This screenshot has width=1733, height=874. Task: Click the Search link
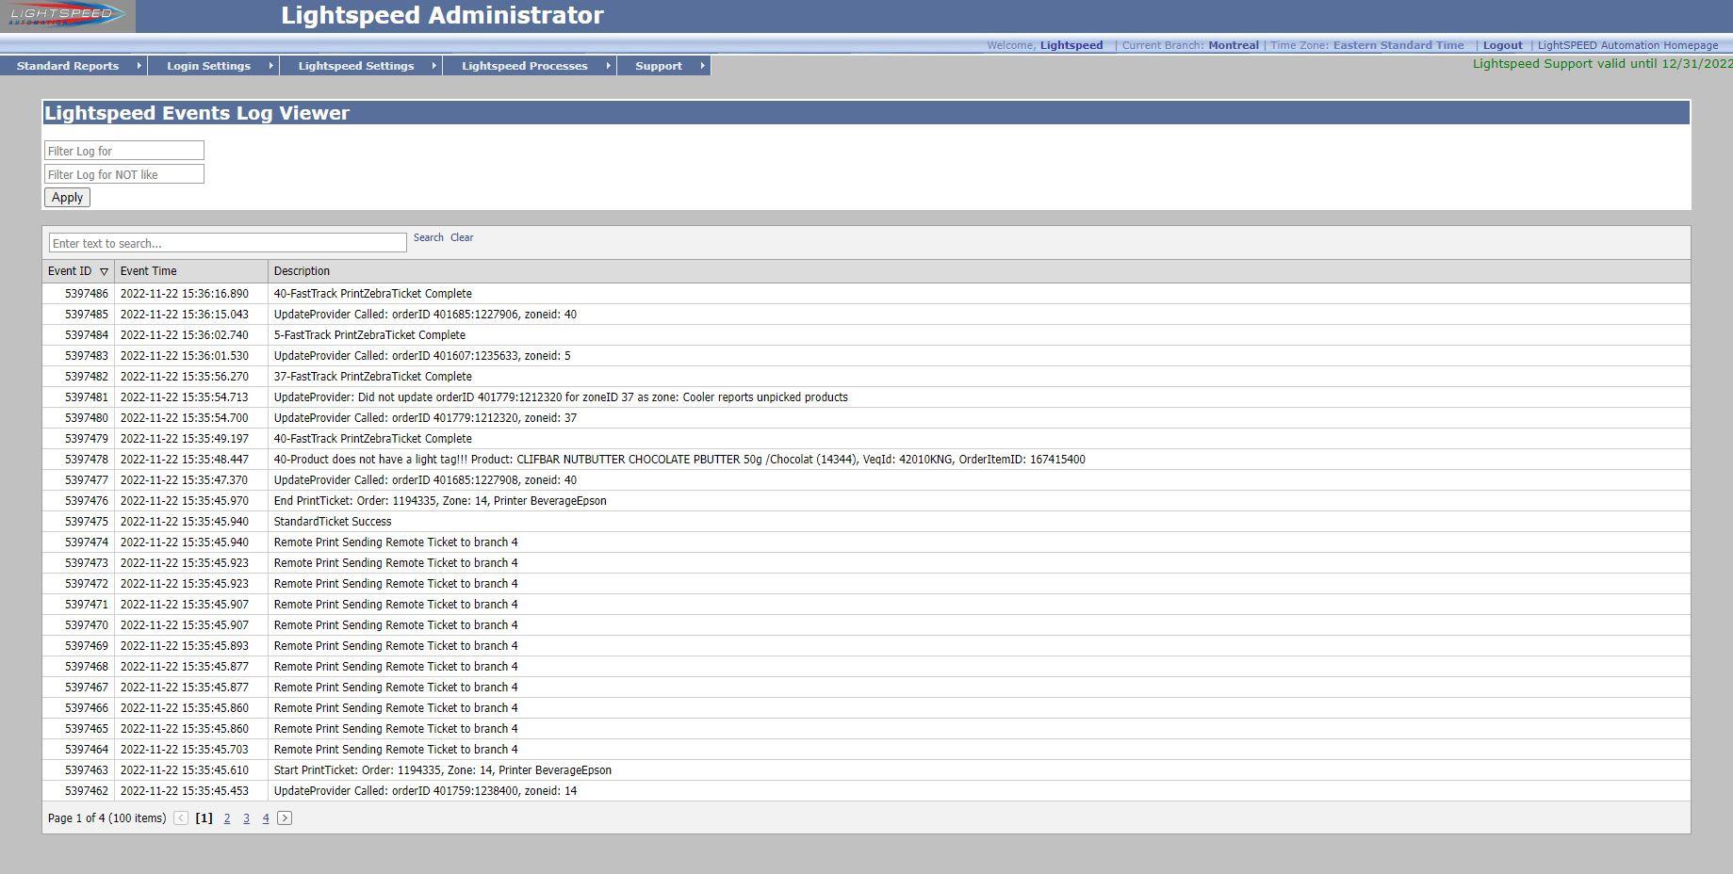click(x=428, y=237)
